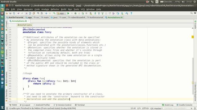The image size is (197, 110).
Task: Toggle the Gradle tool window on right
Action: pyautogui.click(x=195, y=24)
